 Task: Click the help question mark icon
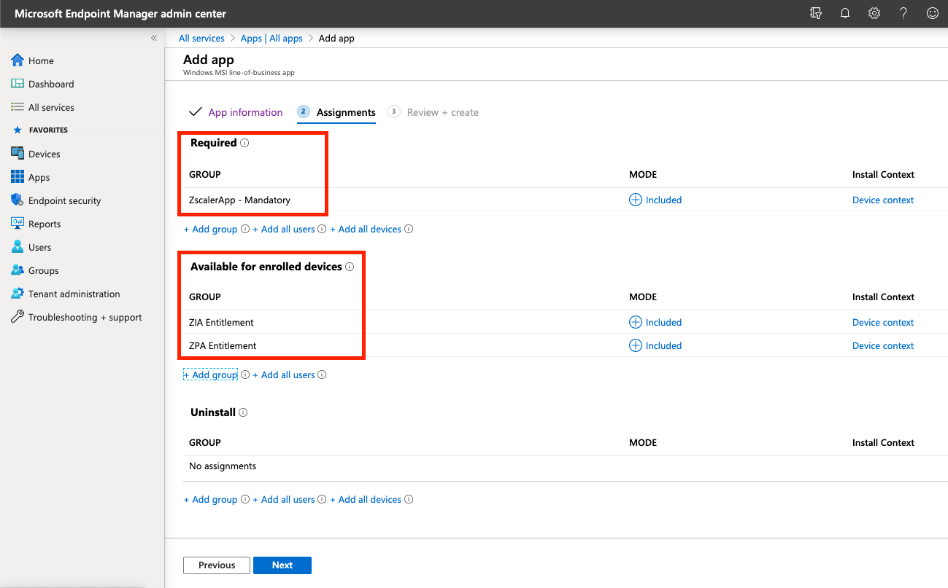point(903,13)
